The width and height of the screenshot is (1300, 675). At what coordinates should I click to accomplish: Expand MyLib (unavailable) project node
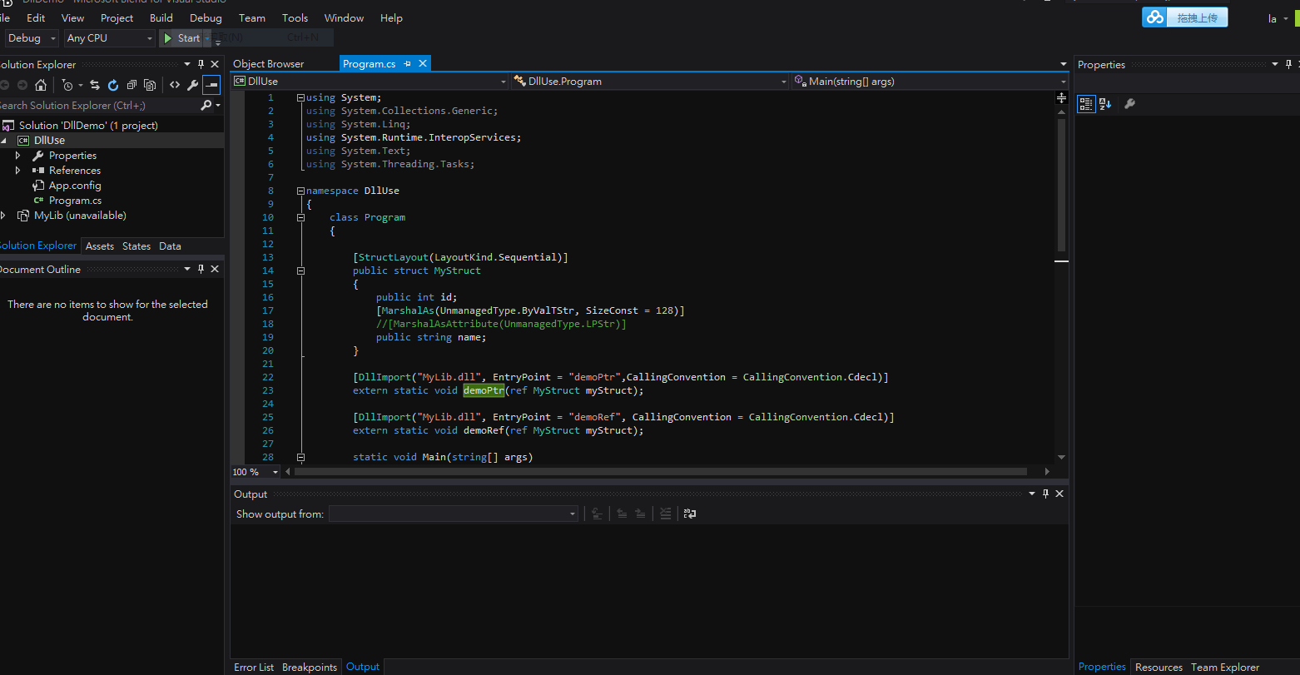pyautogui.click(x=3, y=216)
